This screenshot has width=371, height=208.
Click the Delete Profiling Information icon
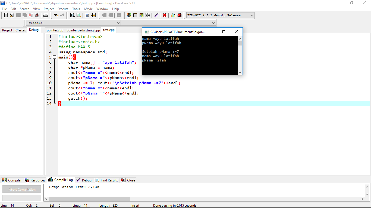[179, 15]
